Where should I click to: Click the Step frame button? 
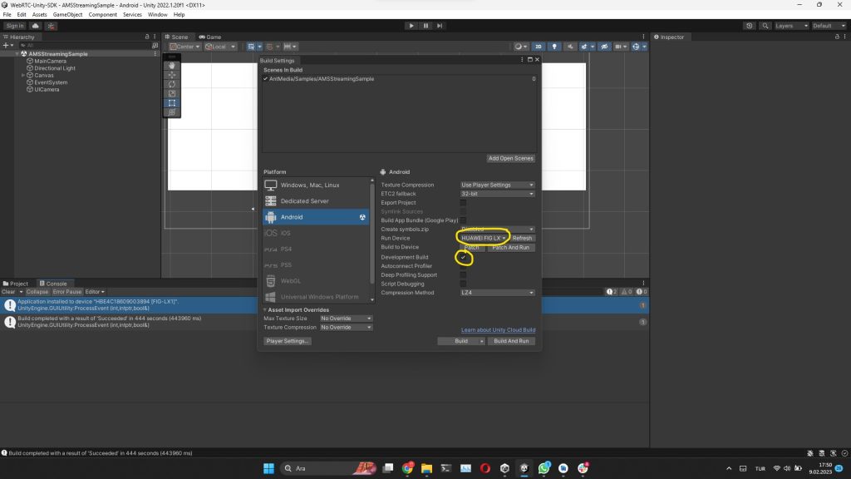(x=440, y=26)
